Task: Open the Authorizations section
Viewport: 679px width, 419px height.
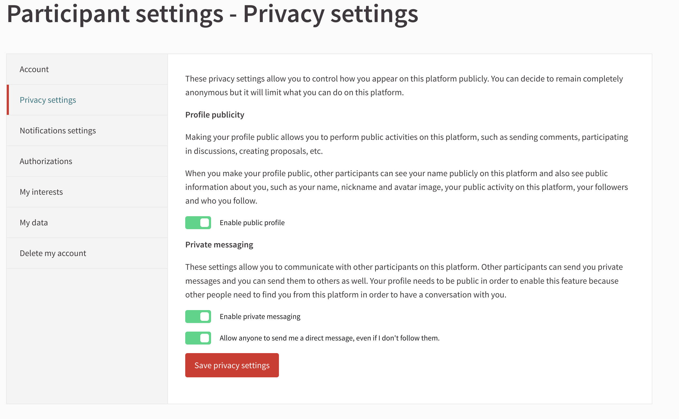Action: [46, 161]
